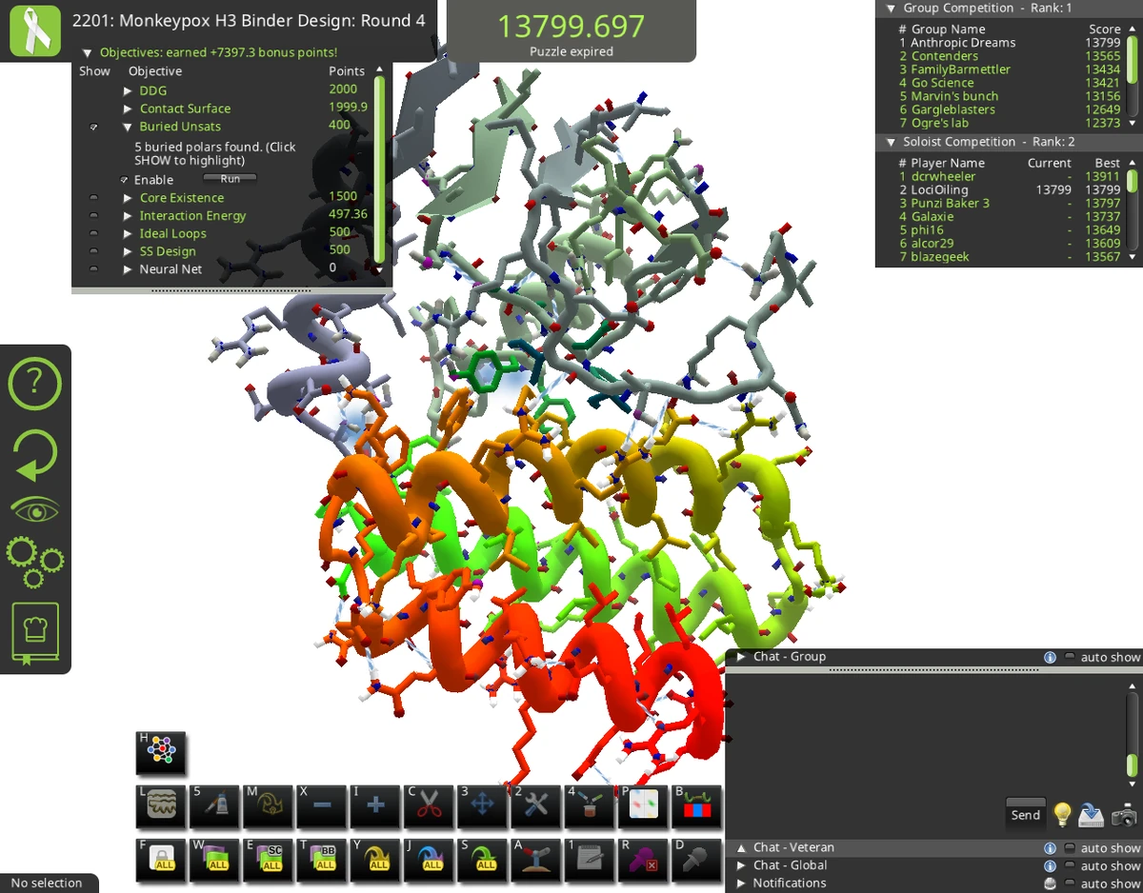
Task: Select the scissors Cut tool
Action: click(x=429, y=806)
